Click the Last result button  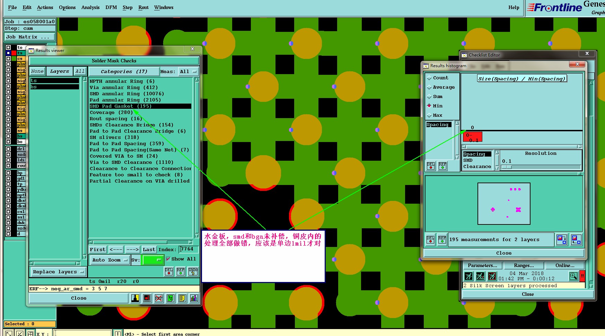[x=149, y=249]
